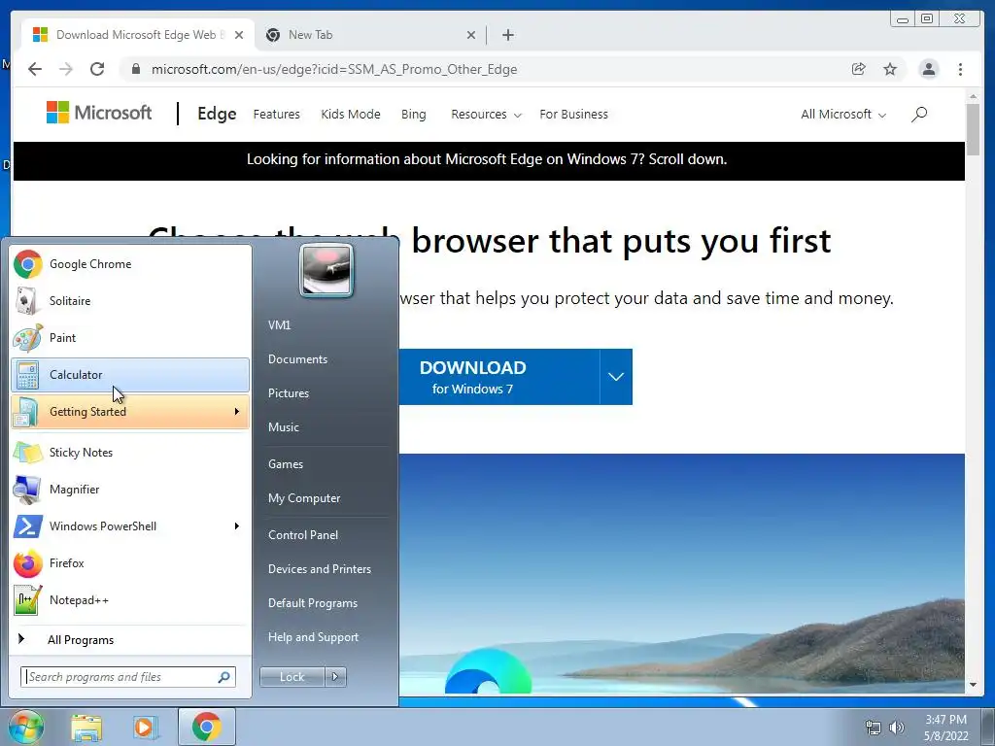The height and width of the screenshot is (746, 995).
Task: Reload the current page
Action: [x=97, y=69]
